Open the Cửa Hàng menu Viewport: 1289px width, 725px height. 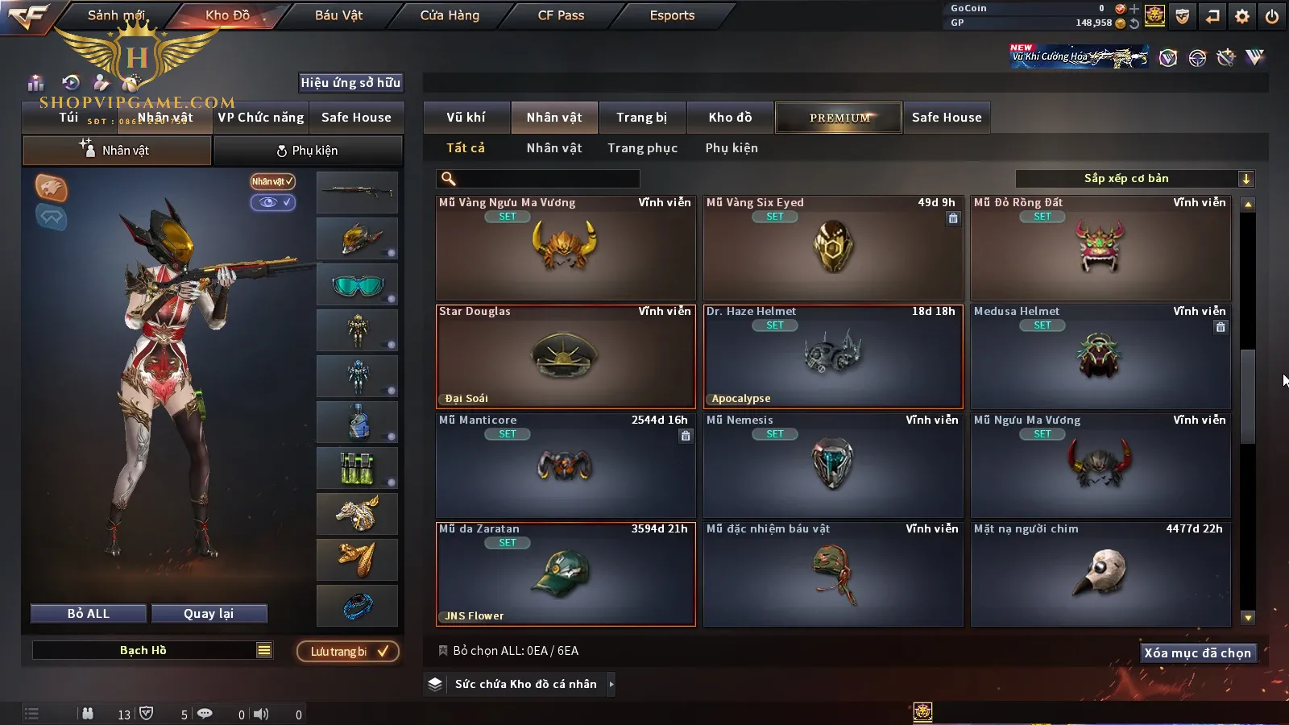click(450, 15)
